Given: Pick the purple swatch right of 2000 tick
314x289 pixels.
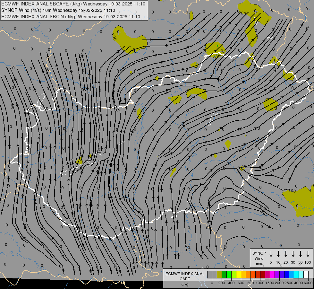Looking at the screenshot, I should [x=277, y=275].
